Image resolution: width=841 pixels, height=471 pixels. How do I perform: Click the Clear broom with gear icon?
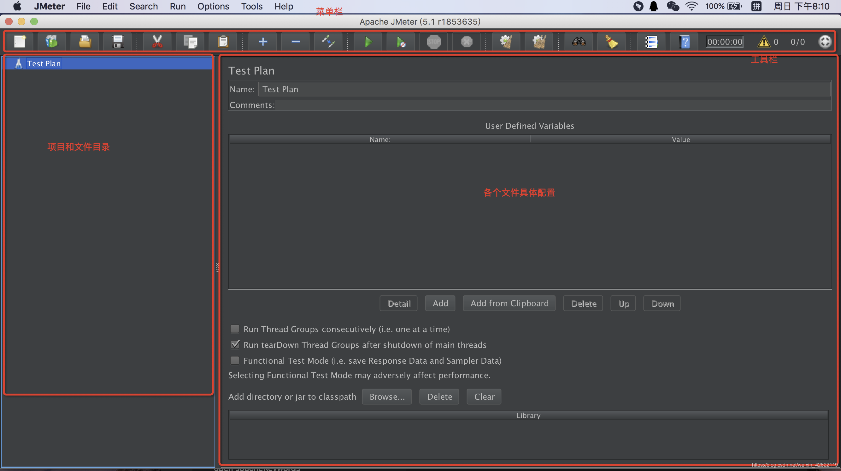[x=506, y=42]
